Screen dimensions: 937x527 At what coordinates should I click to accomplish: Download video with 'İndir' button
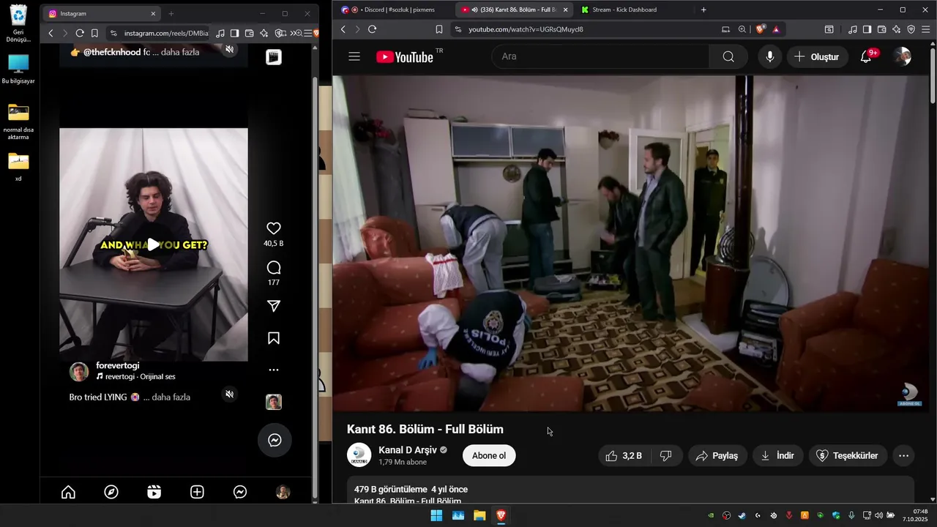pos(778,455)
